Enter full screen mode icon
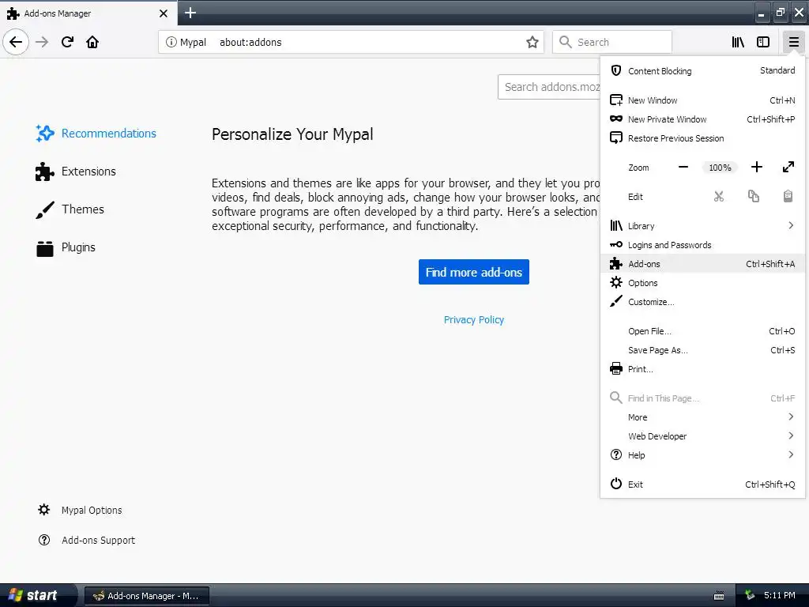This screenshot has width=809, height=607. pyautogui.click(x=788, y=168)
